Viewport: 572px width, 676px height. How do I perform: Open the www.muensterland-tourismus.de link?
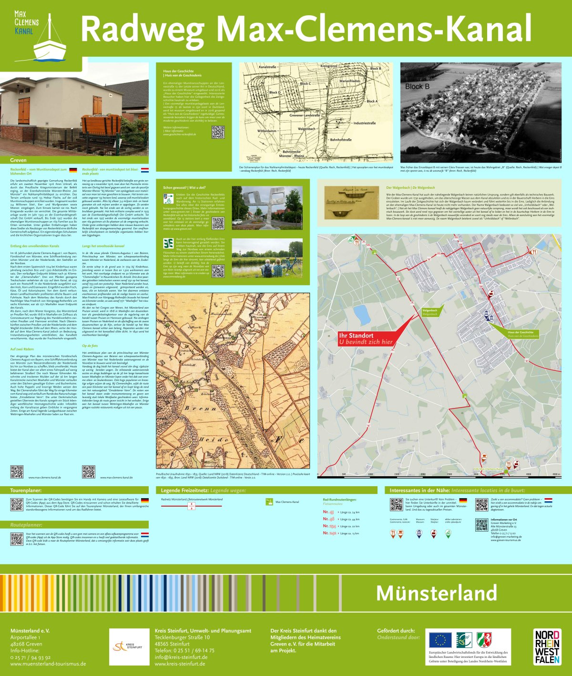48,664
